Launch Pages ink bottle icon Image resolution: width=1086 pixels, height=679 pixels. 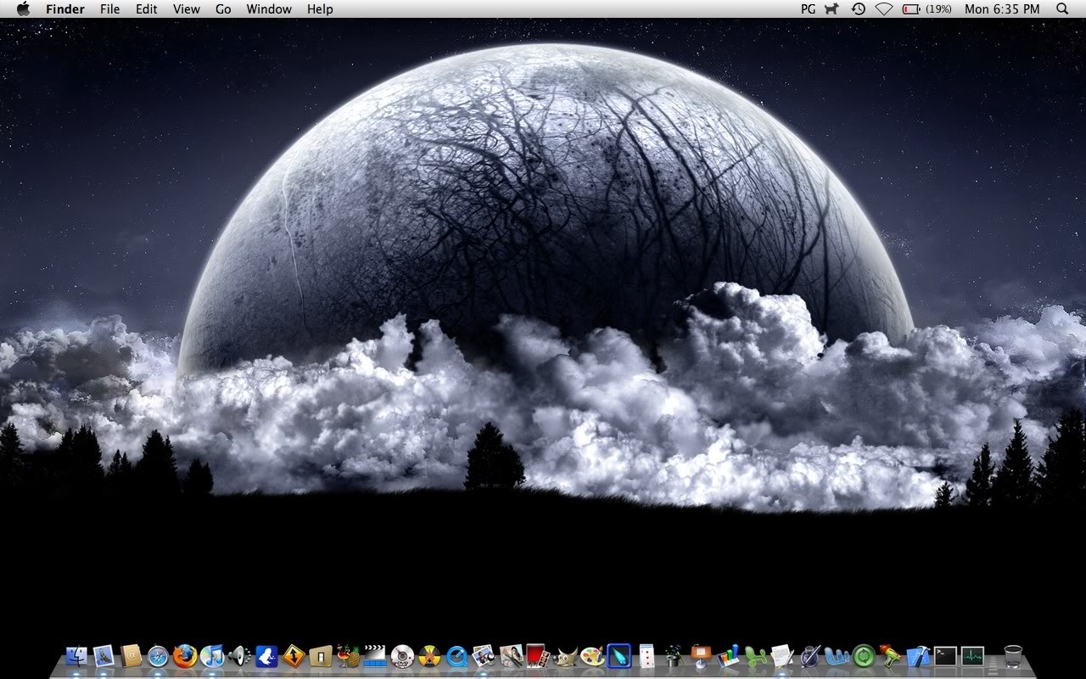point(809,655)
